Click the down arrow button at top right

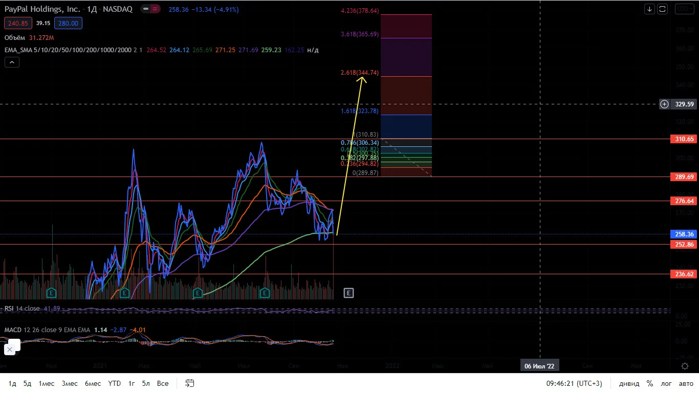coord(649,9)
